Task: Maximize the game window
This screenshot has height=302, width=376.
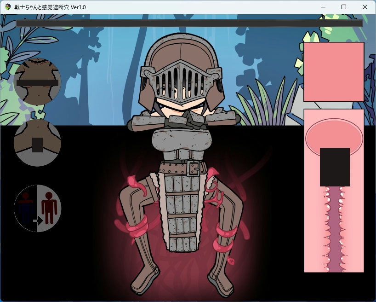Action: (343, 7)
